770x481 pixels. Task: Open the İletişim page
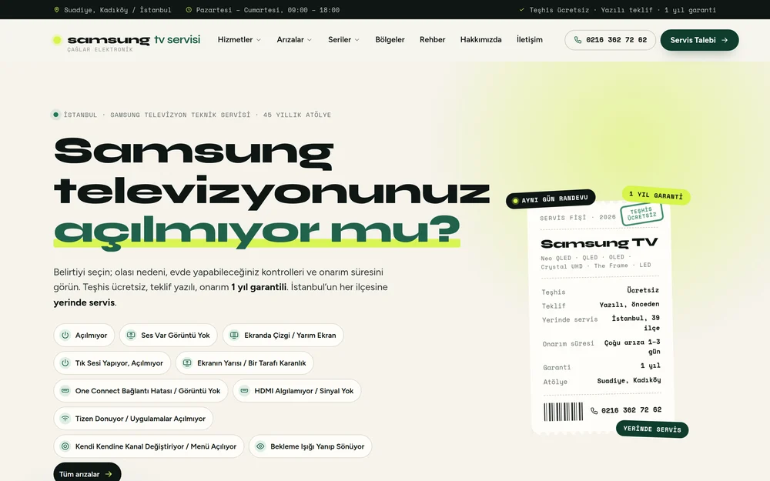tap(530, 40)
